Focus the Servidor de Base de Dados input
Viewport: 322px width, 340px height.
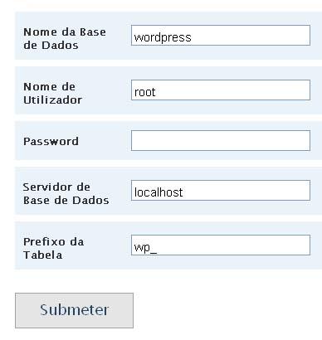coord(221,191)
